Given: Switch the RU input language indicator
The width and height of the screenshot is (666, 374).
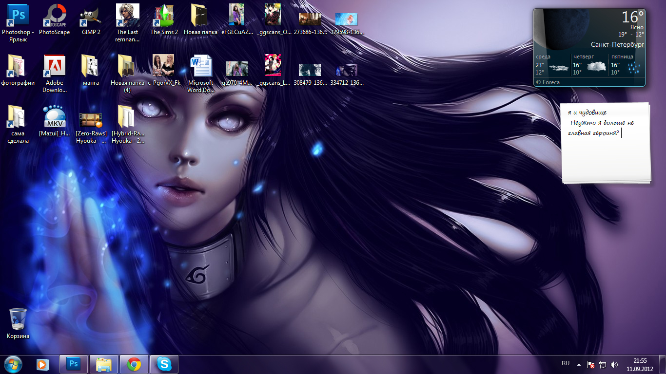Looking at the screenshot, I should pos(566,363).
